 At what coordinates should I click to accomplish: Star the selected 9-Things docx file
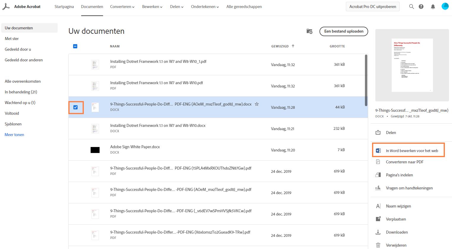click(x=257, y=104)
